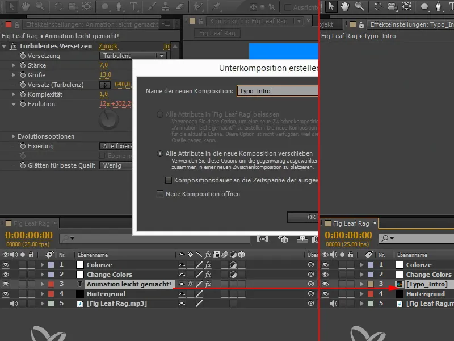Click the timeline search field beside Typo_Intro tab
The image size is (454, 341).
click(417, 239)
